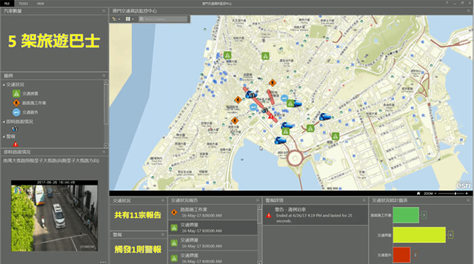The image size is (474, 264).
Task: Click the legend scrollbar up arrow
Action: coord(106,82)
